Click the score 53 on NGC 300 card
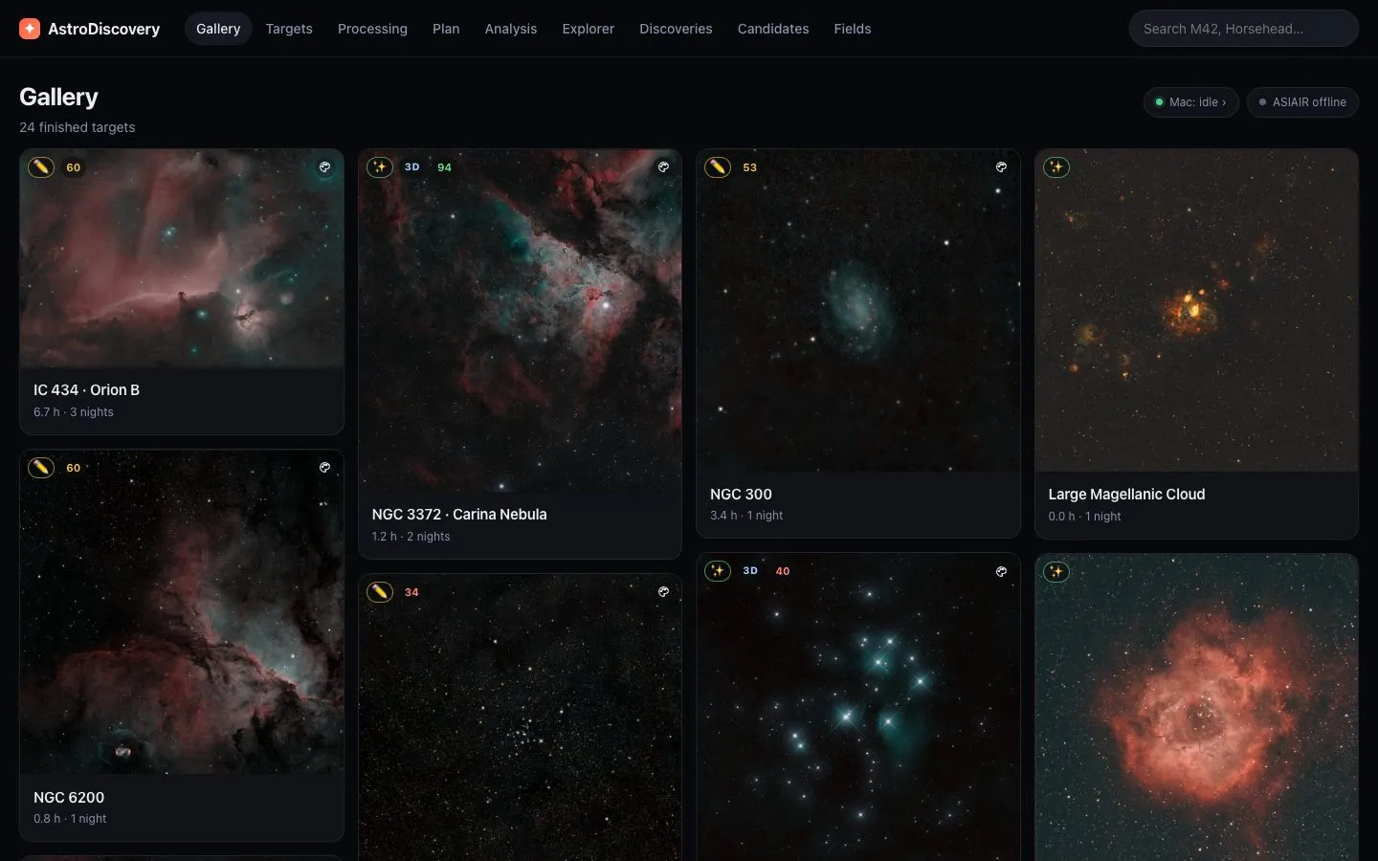This screenshot has width=1378, height=861. point(750,167)
